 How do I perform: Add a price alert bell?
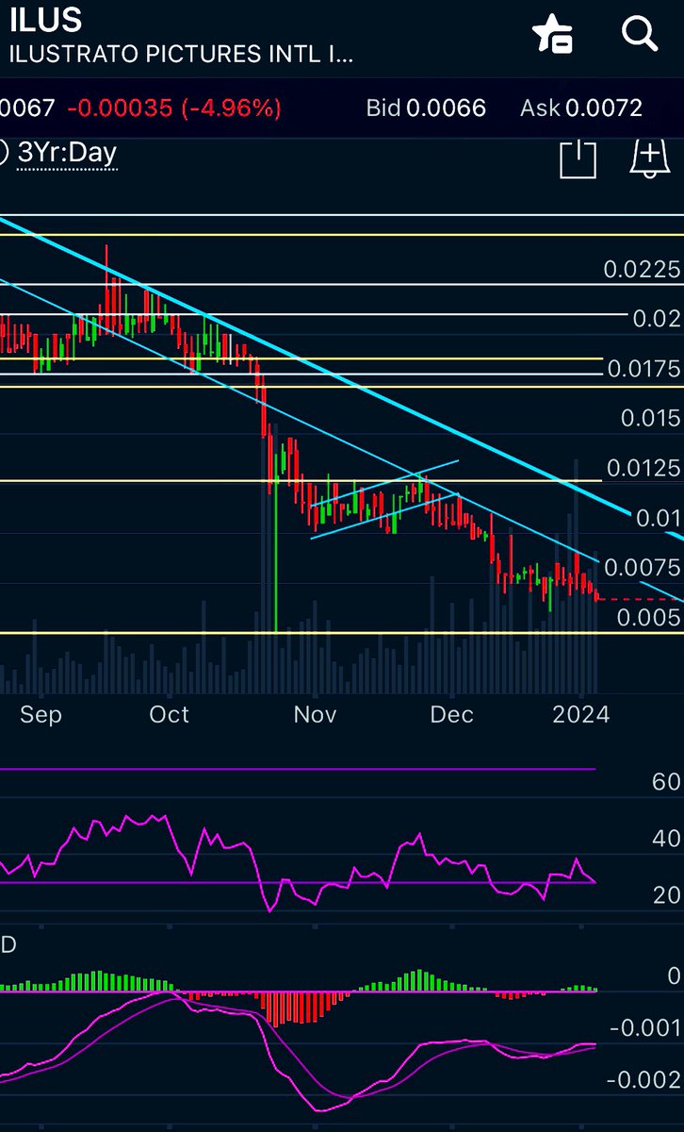click(650, 158)
